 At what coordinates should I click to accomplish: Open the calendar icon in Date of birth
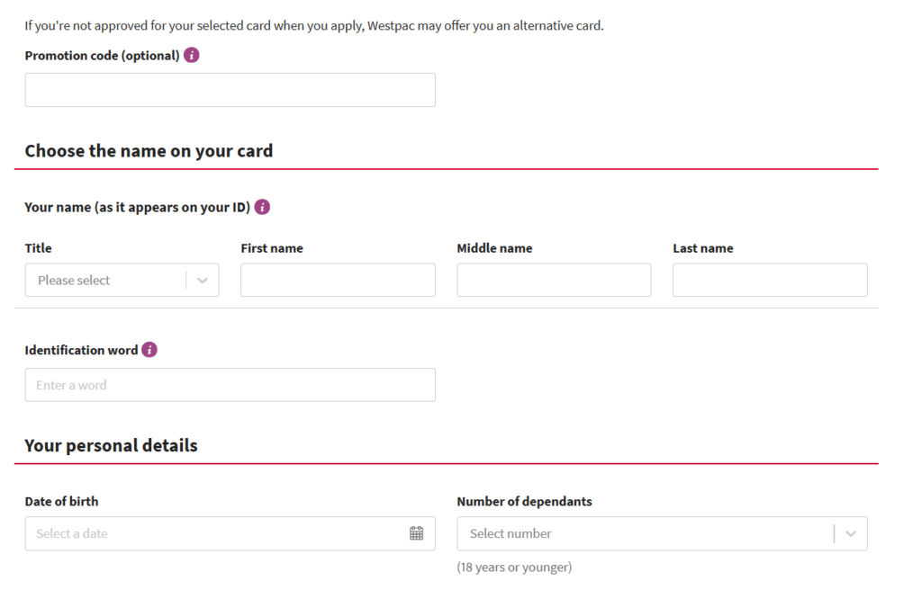pyautogui.click(x=416, y=533)
